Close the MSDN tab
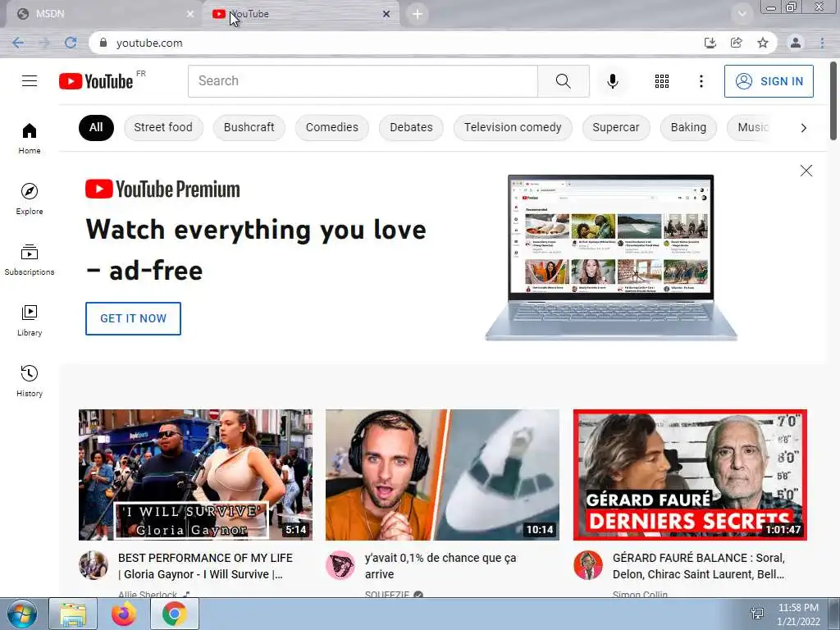Screen dimensions: 840x630 tap(190, 14)
